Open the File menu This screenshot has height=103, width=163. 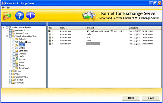[x=4, y=7]
